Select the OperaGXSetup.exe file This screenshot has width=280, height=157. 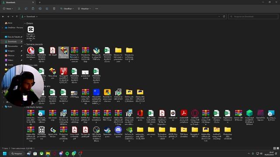(260, 115)
